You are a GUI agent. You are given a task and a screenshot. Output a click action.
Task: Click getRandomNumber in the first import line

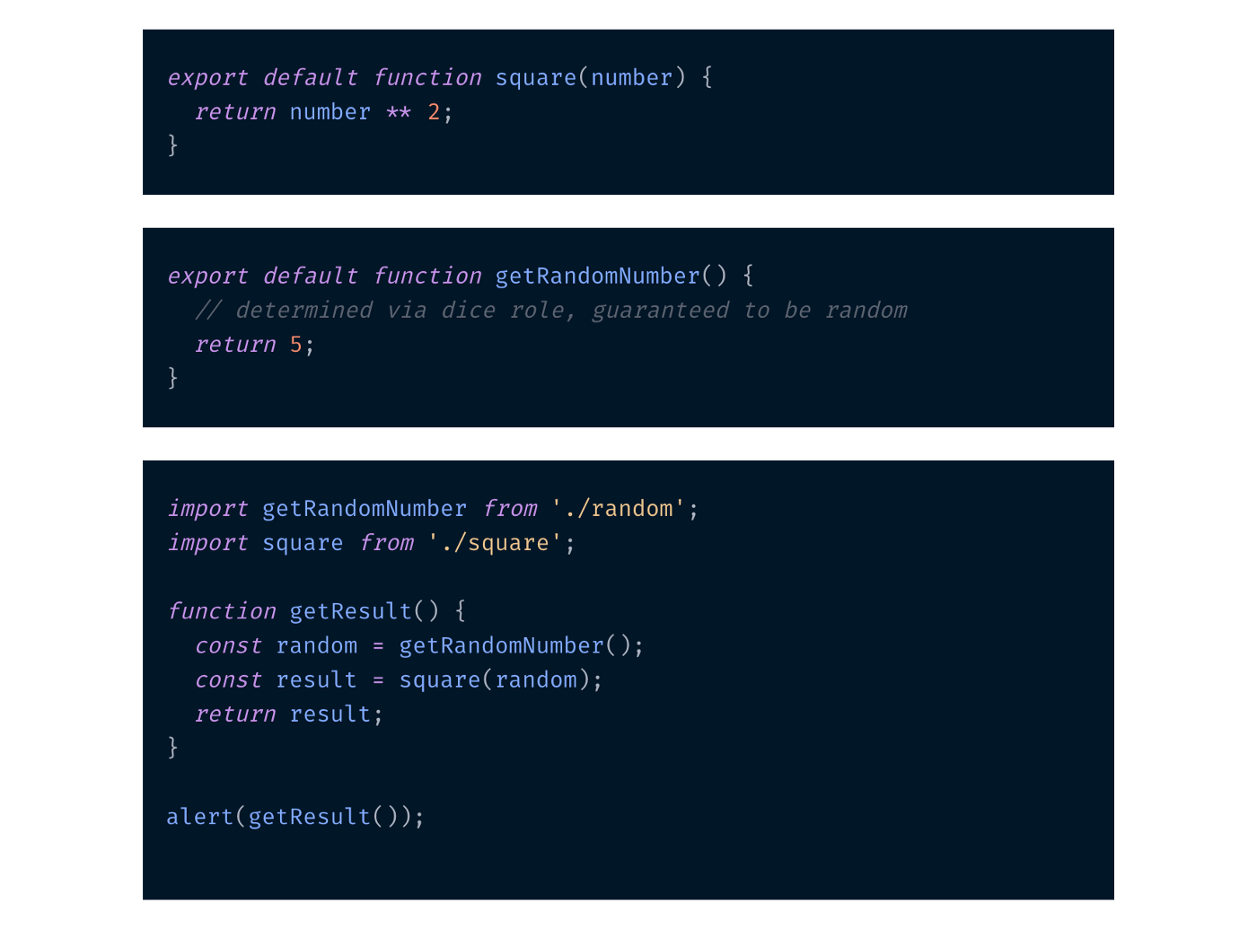click(365, 509)
